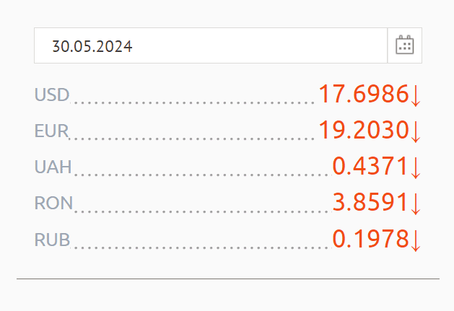Click the USD currency label

(52, 95)
